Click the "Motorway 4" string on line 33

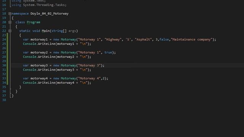point(89,78)
